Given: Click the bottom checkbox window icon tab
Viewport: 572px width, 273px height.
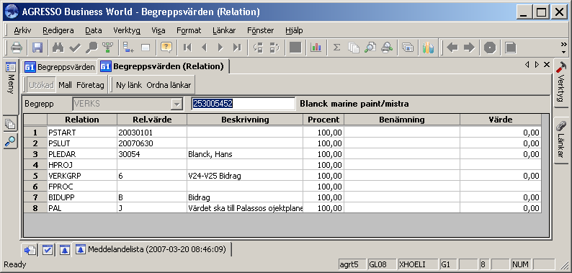Looking at the screenshot, I should pos(48,250).
